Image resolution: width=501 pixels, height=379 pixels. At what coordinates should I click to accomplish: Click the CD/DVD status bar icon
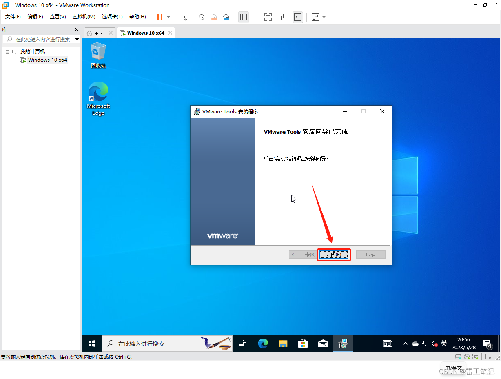[467, 357]
